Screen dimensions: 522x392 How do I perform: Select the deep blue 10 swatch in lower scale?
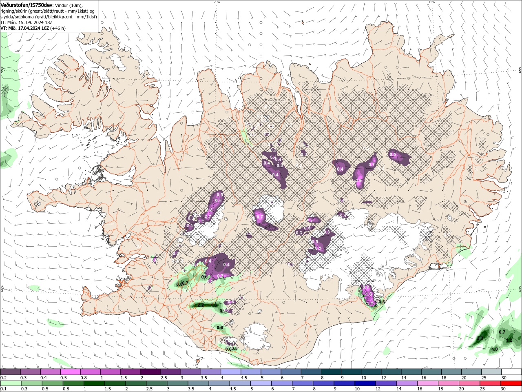pos(365,383)
